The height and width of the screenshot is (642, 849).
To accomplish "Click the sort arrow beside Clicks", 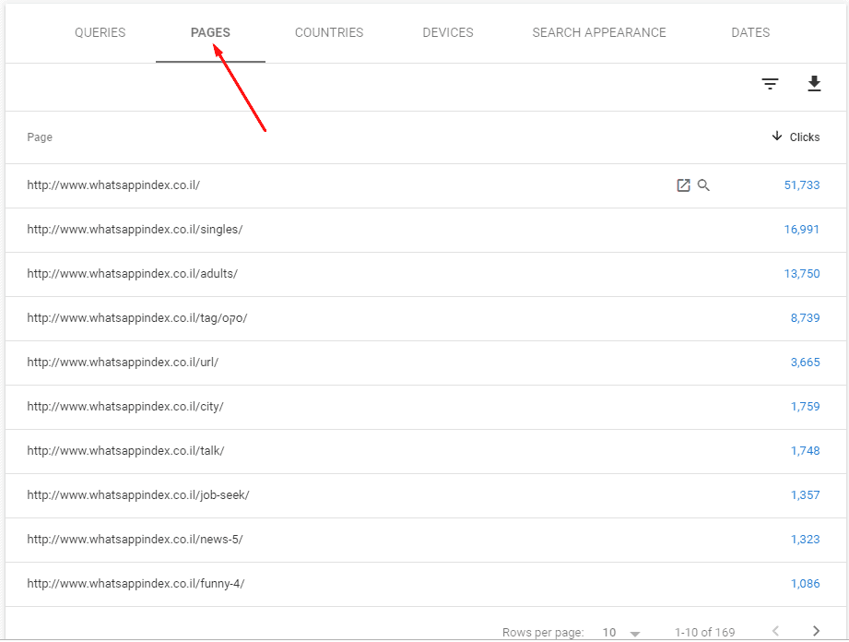I will pyautogui.click(x=776, y=136).
